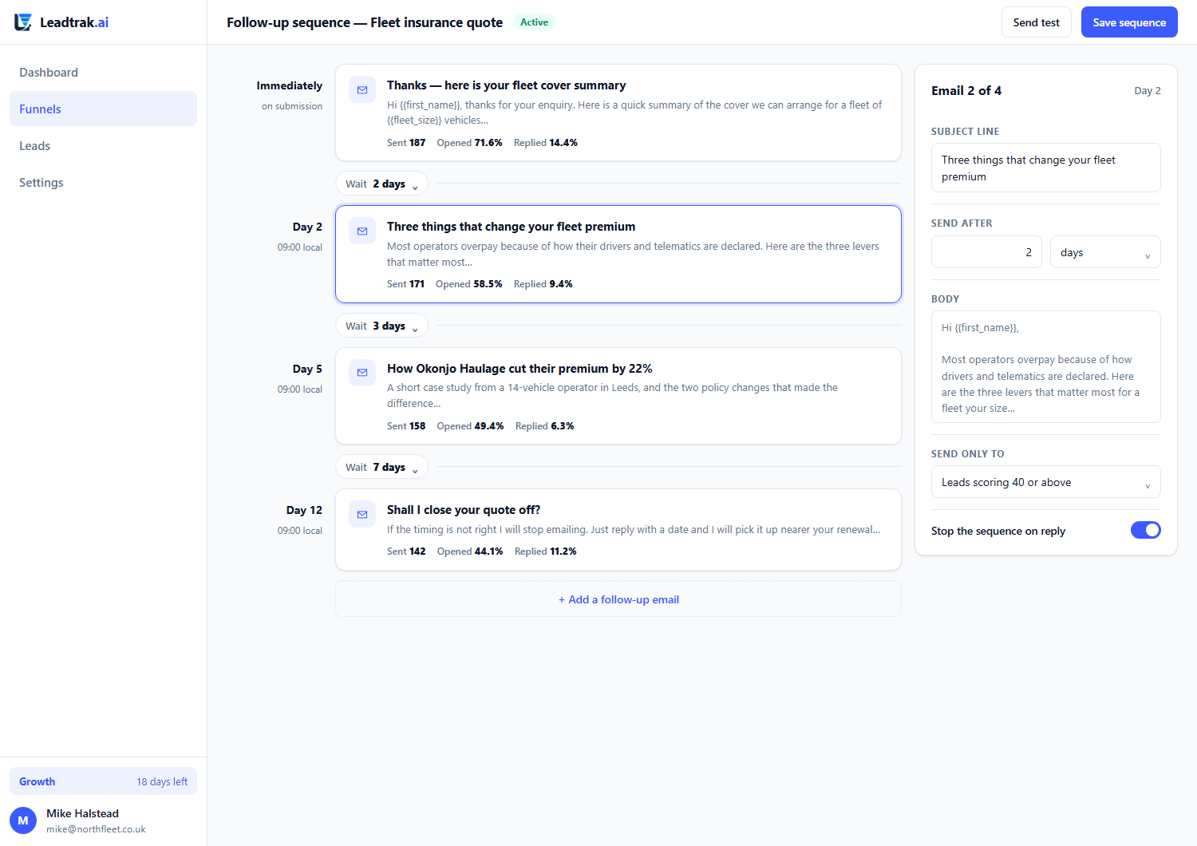
Task: Click the envelope icon on the Okonjo Haulage email
Action: point(362,373)
